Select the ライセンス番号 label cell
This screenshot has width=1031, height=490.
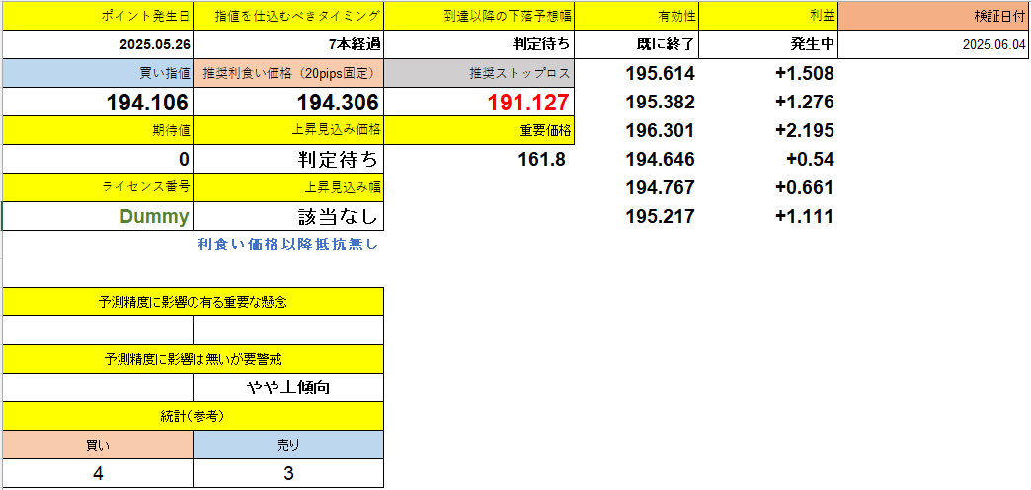[98, 187]
